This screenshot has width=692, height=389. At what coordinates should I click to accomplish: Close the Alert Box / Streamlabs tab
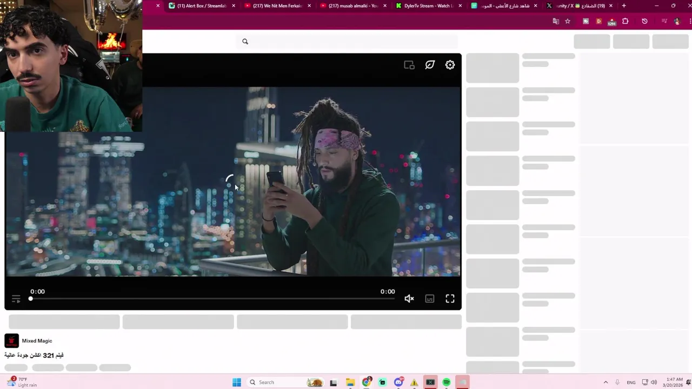click(234, 6)
